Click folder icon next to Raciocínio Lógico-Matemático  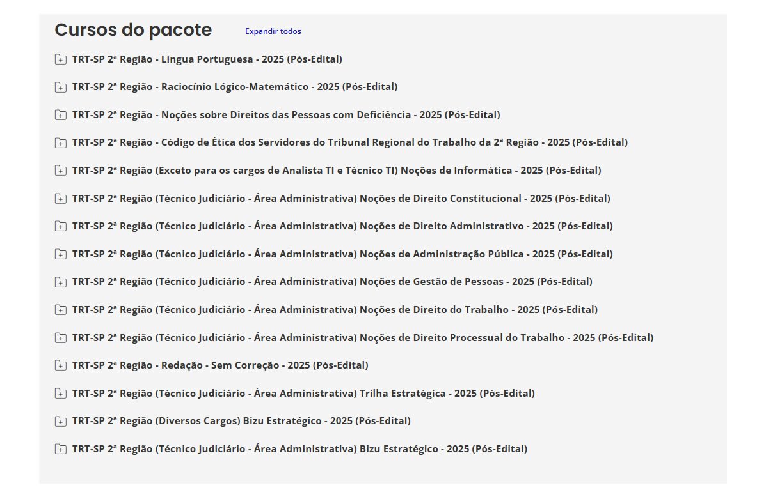coord(60,87)
